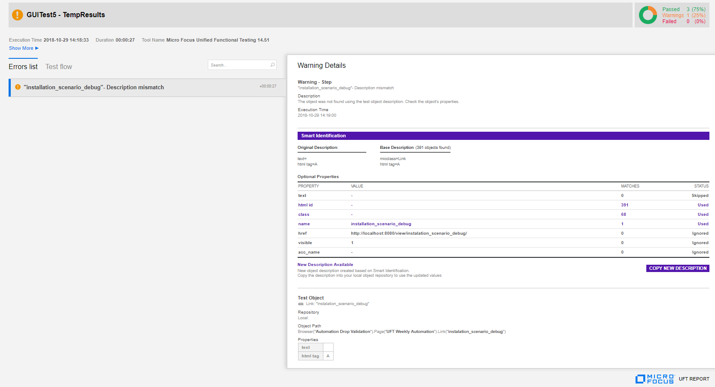Click warning icon on installation_scenario_debug error row
This screenshot has width=715, height=387.
pos(18,87)
